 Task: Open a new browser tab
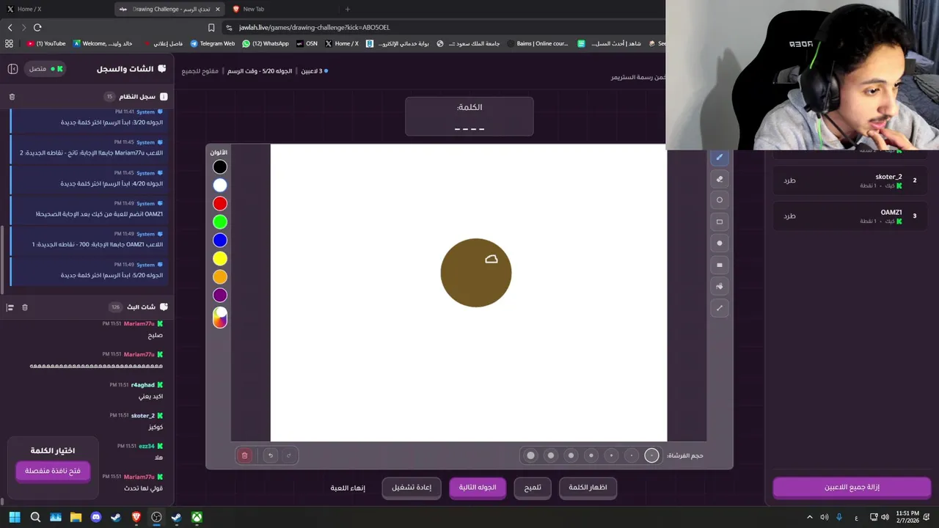tap(347, 9)
